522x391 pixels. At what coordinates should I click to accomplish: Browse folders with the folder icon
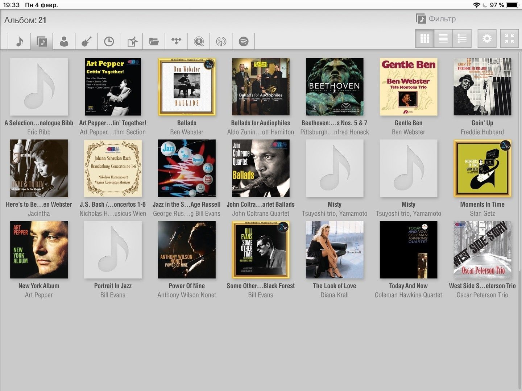[x=154, y=41]
